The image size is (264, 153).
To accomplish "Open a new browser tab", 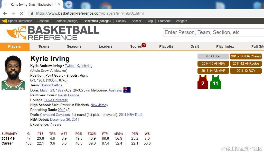I will [69, 4].
